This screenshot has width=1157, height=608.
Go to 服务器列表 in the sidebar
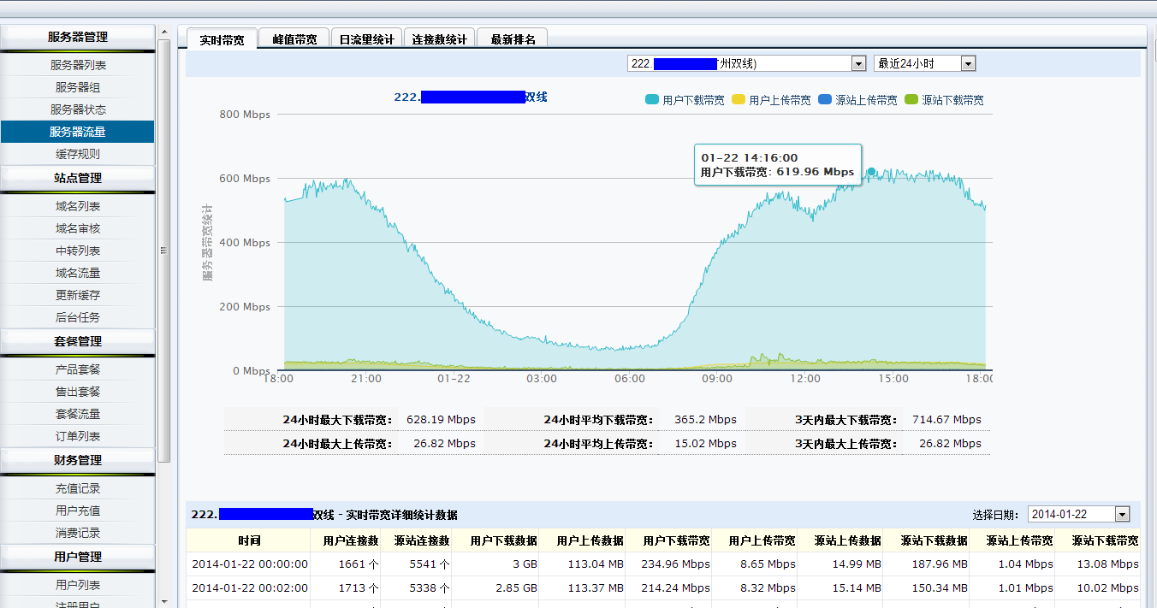click(x=78, y=65)
